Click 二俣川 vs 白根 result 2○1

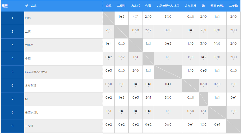tap(109, 30)
